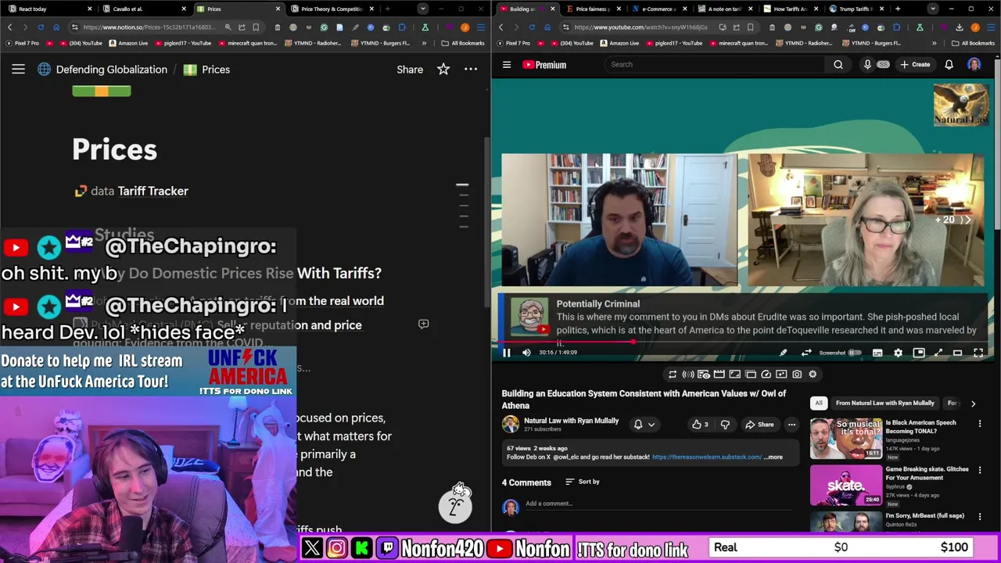The image size is (1001, 563).
Task: Reload the Notion page
Action: click(x=41, y=27)
